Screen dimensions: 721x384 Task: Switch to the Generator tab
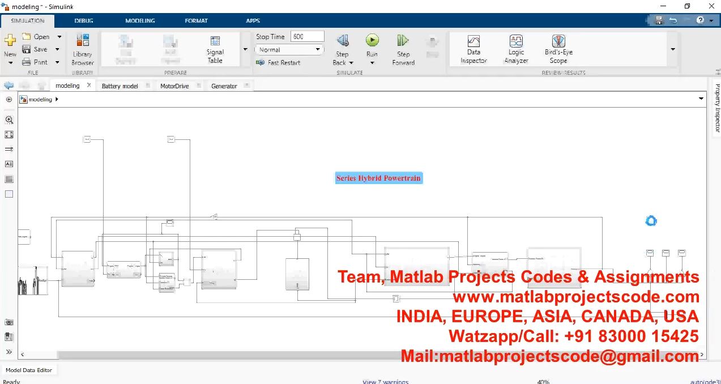point(224,86)
